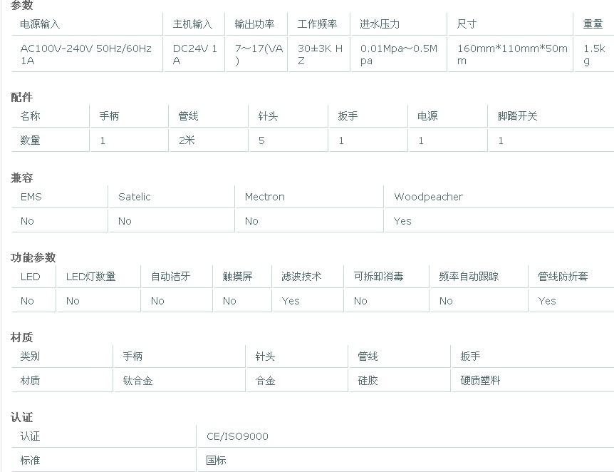
Task: Click the 钛合金 handle material cell
Action: click(x=137, y=381)
